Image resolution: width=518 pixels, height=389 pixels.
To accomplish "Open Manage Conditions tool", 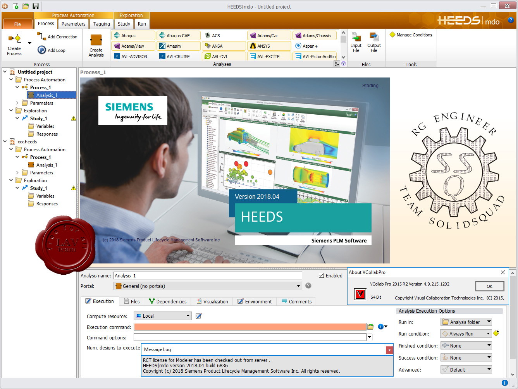I will 411,35.
